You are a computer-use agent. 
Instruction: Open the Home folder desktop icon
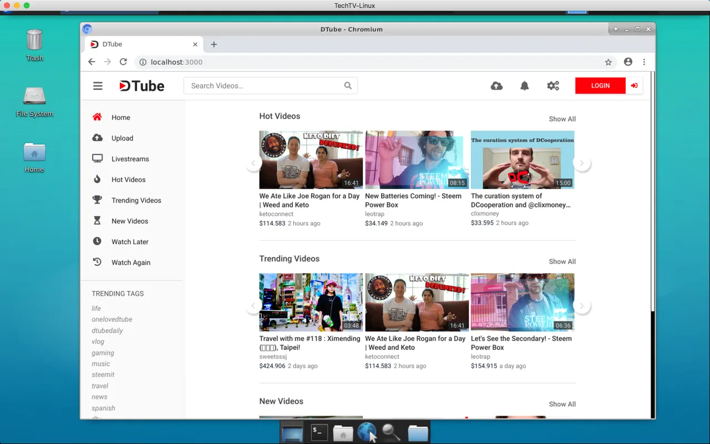(x=34, y=157)
